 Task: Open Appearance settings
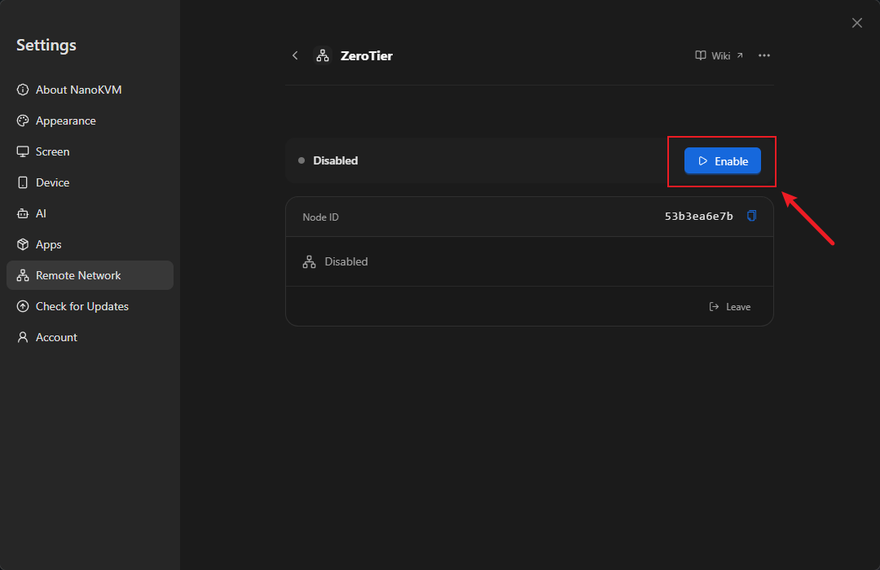click(x=90, y=121)
